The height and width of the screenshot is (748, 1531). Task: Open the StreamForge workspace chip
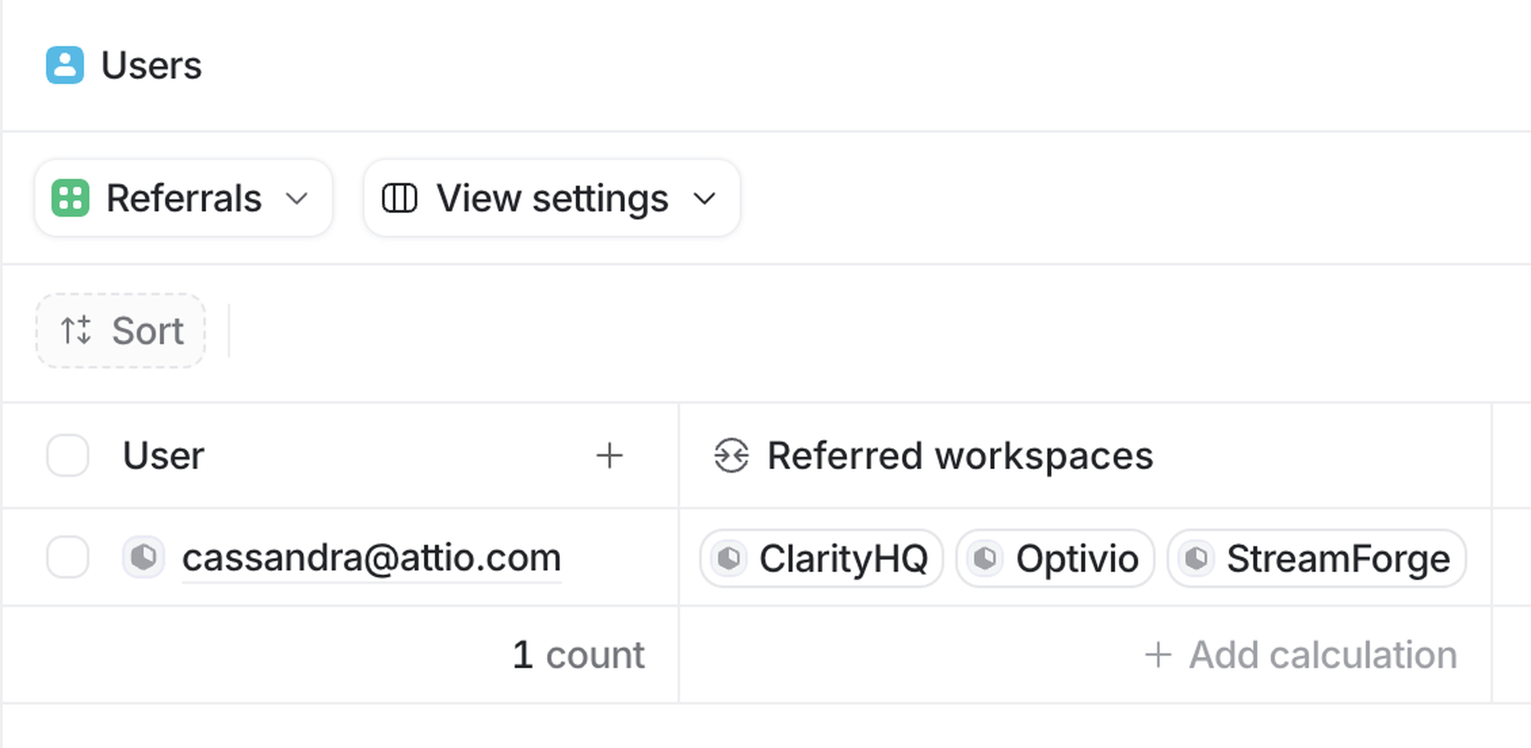1337,558
